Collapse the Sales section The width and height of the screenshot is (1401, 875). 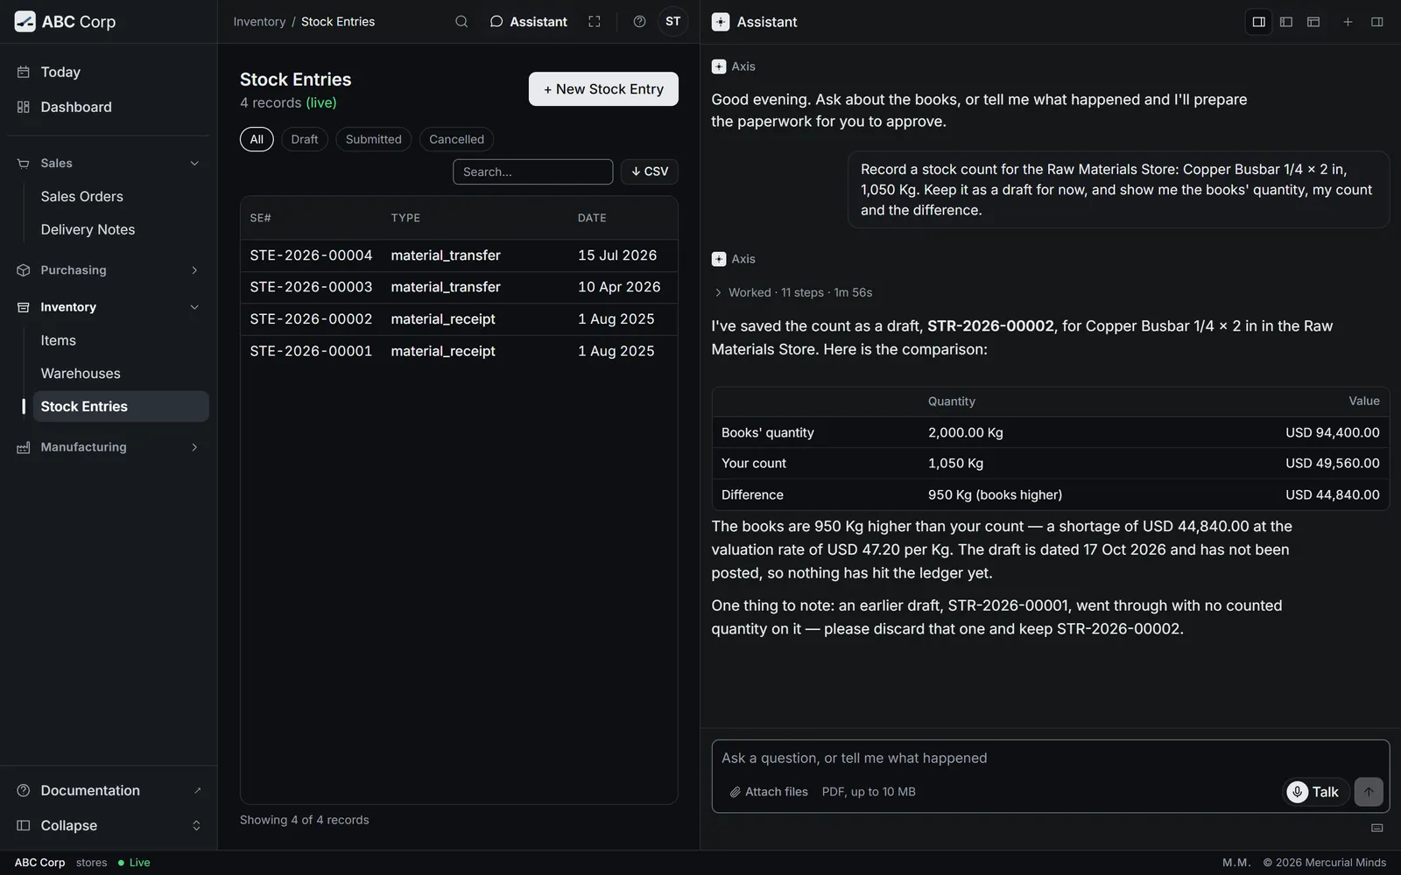pyautogui.click(x=109, y=164)
